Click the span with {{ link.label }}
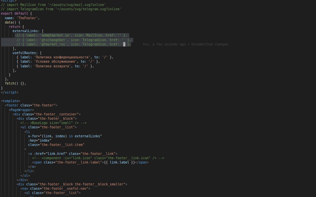This screenshot has width=316, height=197. [90, 163]
